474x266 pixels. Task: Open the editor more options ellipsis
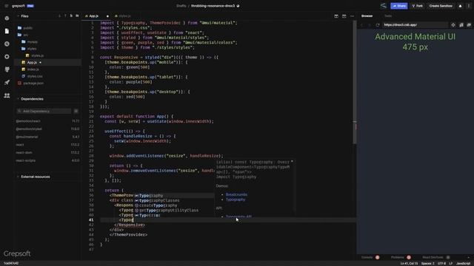[x=353, y=16]
